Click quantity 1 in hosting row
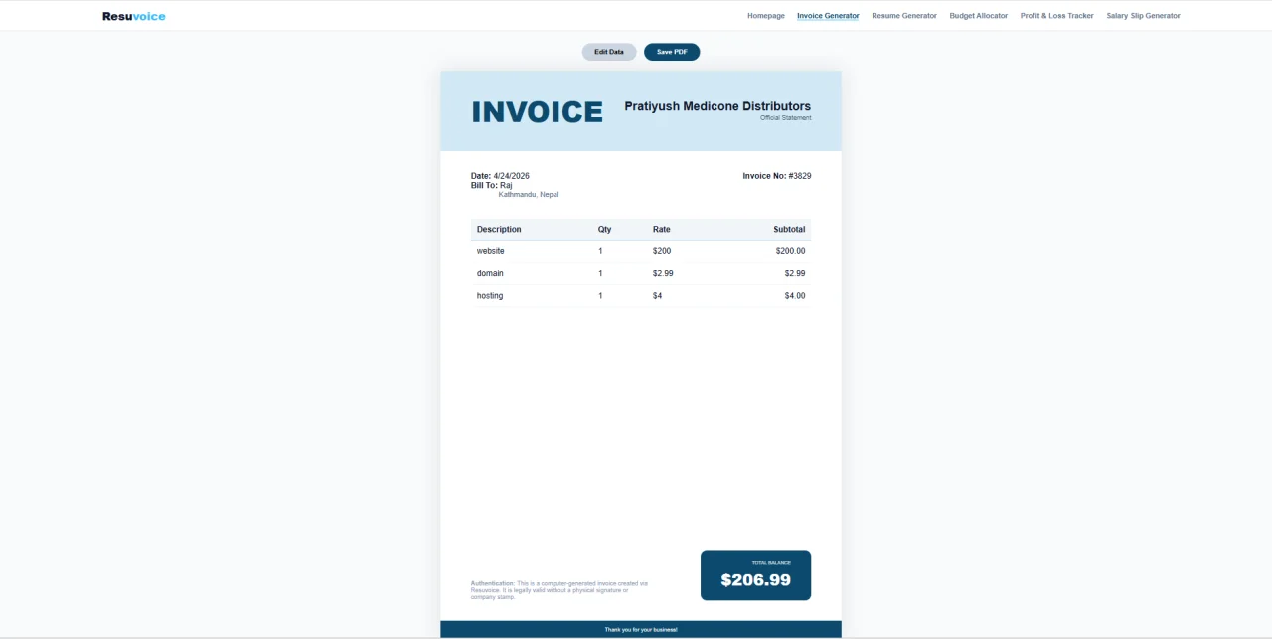This screenshot has height=639, width=1272. [600, 296]
